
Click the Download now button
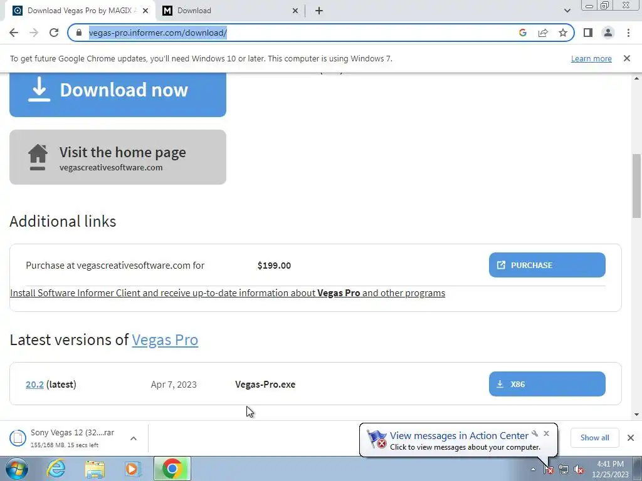(118, 95)
